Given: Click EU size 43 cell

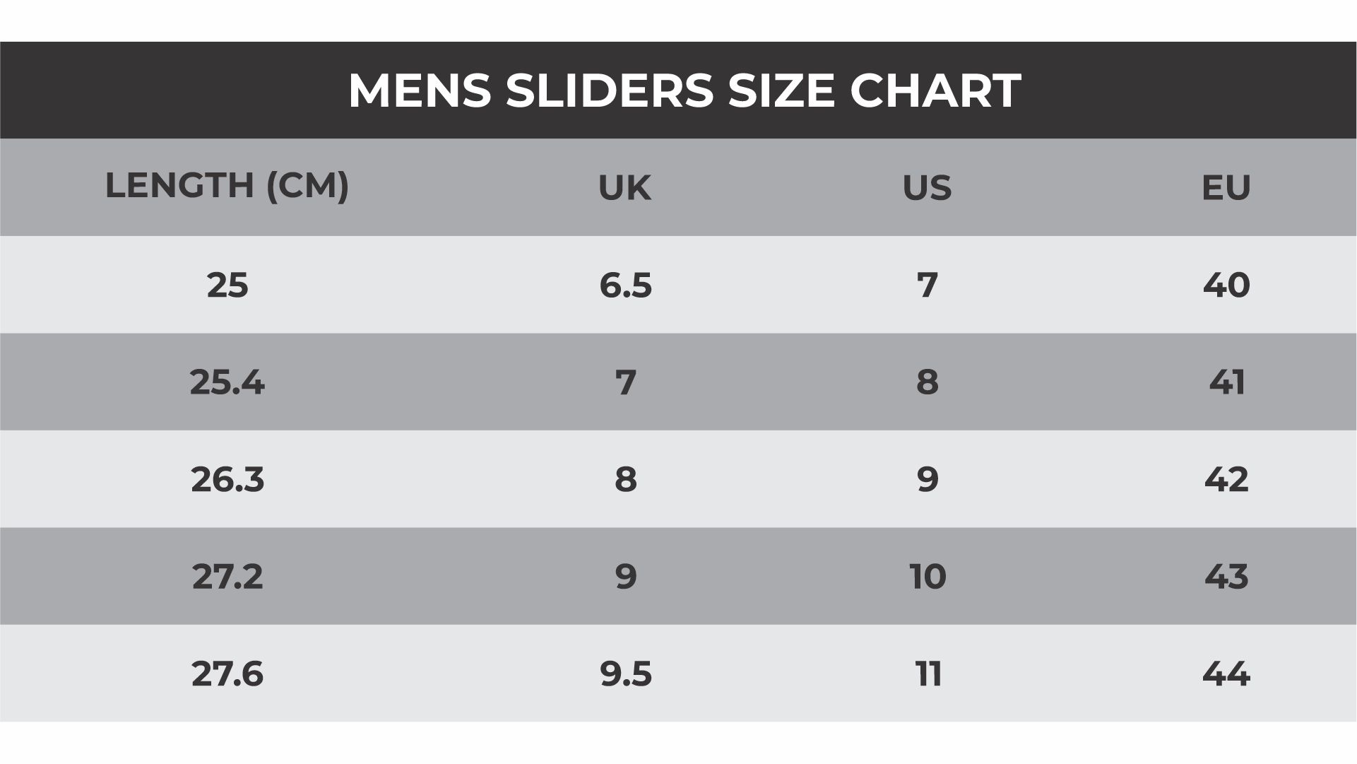Looking at the screenshot, I should [x=1226, y=577].
